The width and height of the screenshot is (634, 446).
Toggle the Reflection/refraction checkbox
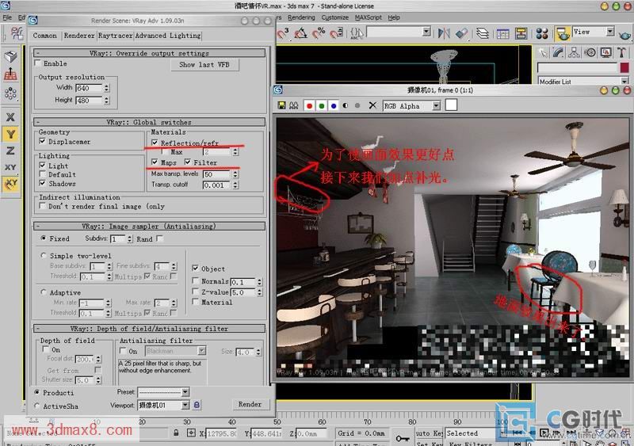tap(155, 143)
